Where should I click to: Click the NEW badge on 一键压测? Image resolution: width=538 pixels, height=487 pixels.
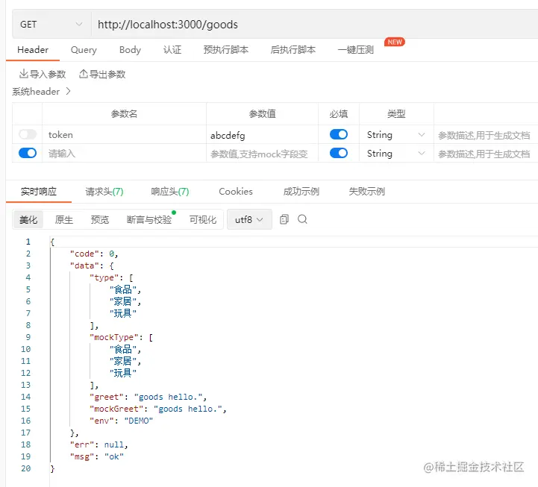pos(395,42)
